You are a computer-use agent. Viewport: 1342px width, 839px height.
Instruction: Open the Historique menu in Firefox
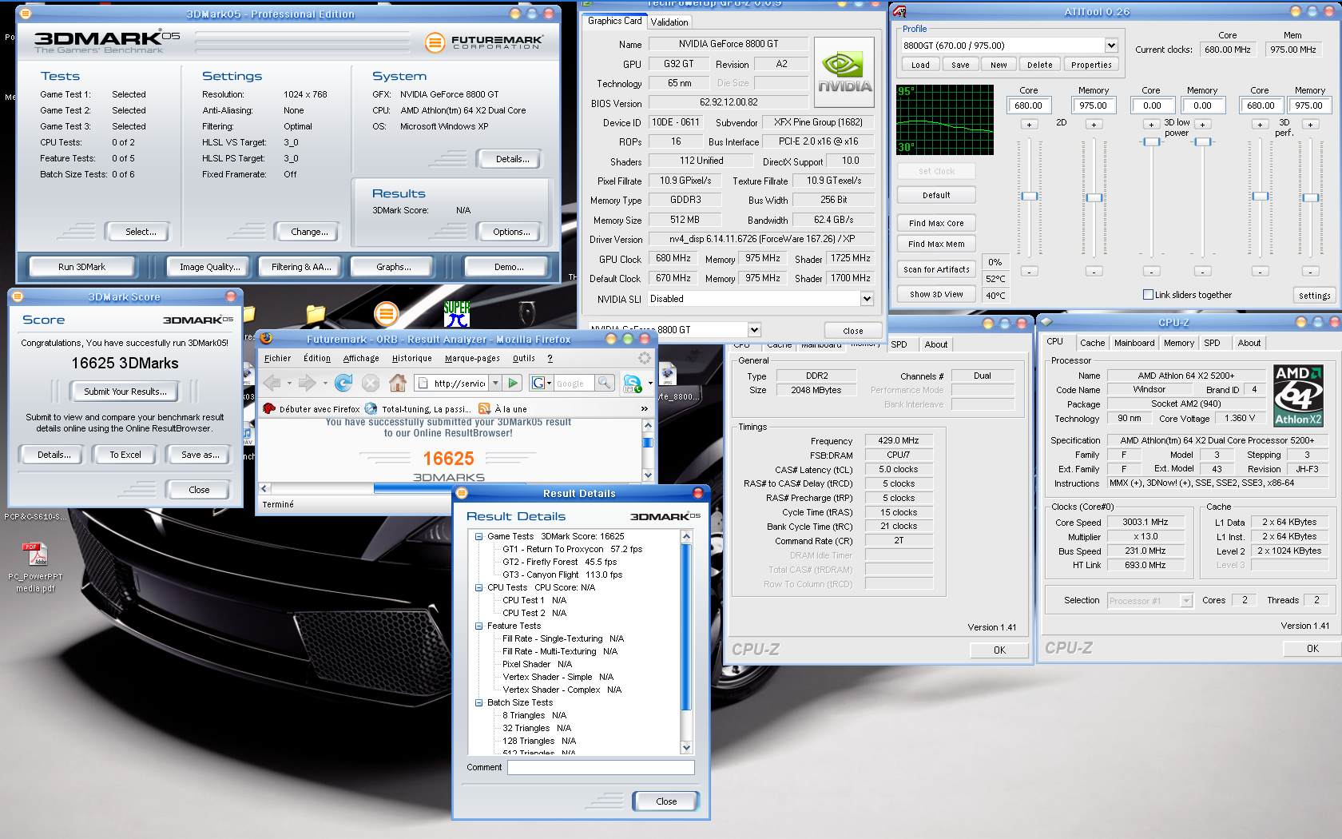coord(411,359)
